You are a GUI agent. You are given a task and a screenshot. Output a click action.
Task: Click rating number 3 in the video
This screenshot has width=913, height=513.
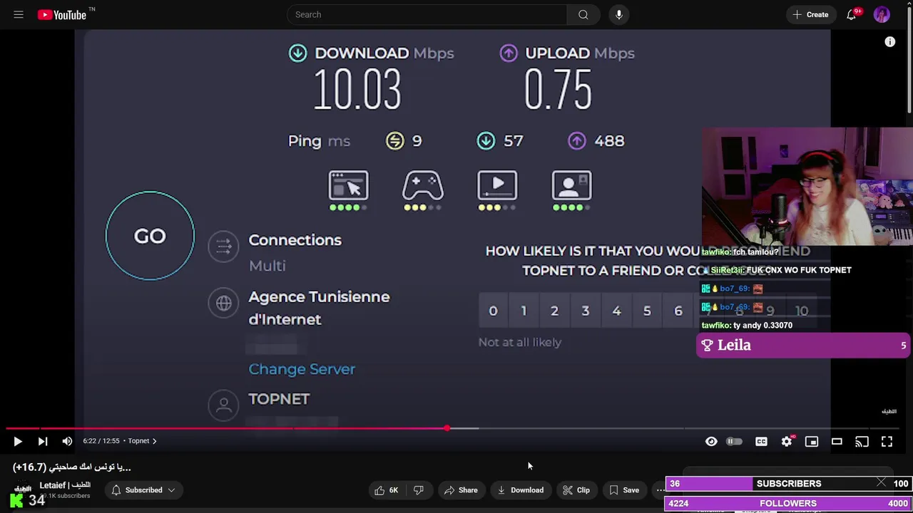[x=585, y=311]
